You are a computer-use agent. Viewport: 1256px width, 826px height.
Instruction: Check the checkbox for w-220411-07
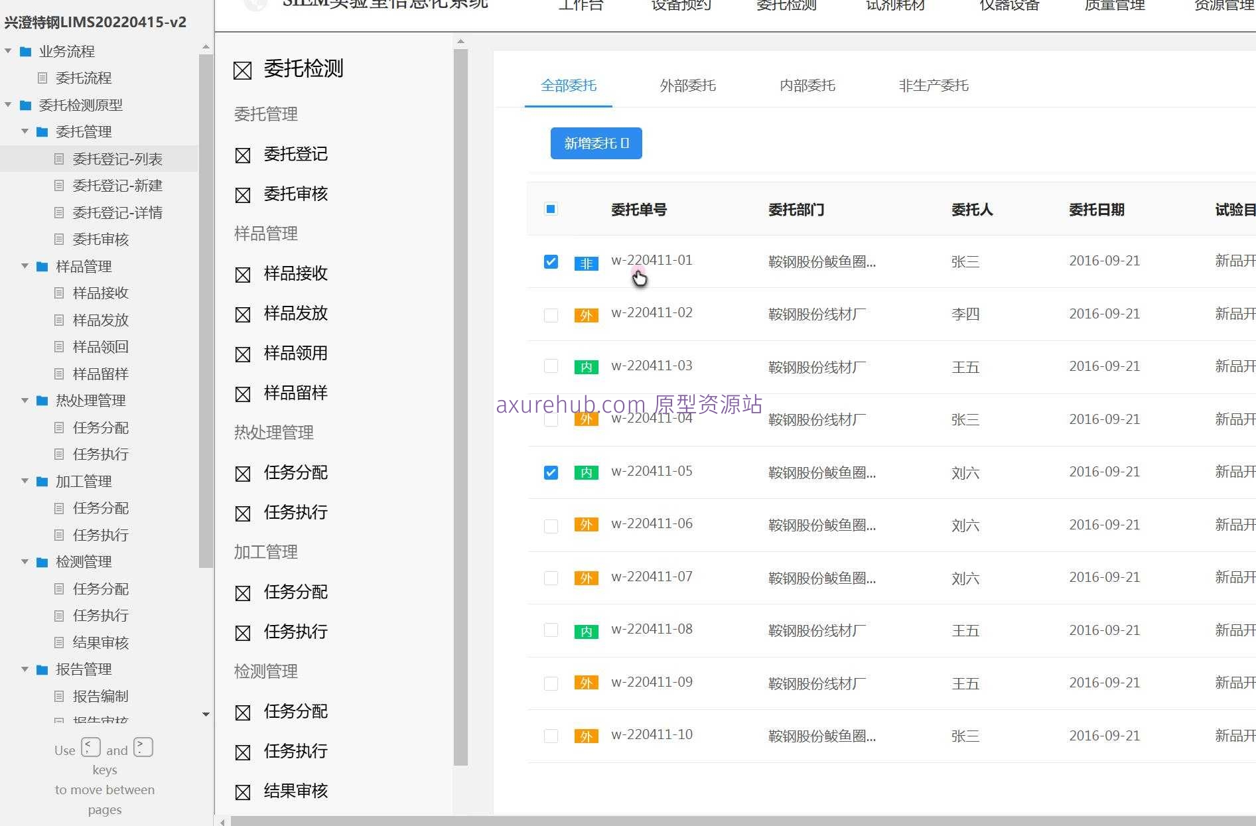pos(551,579)
